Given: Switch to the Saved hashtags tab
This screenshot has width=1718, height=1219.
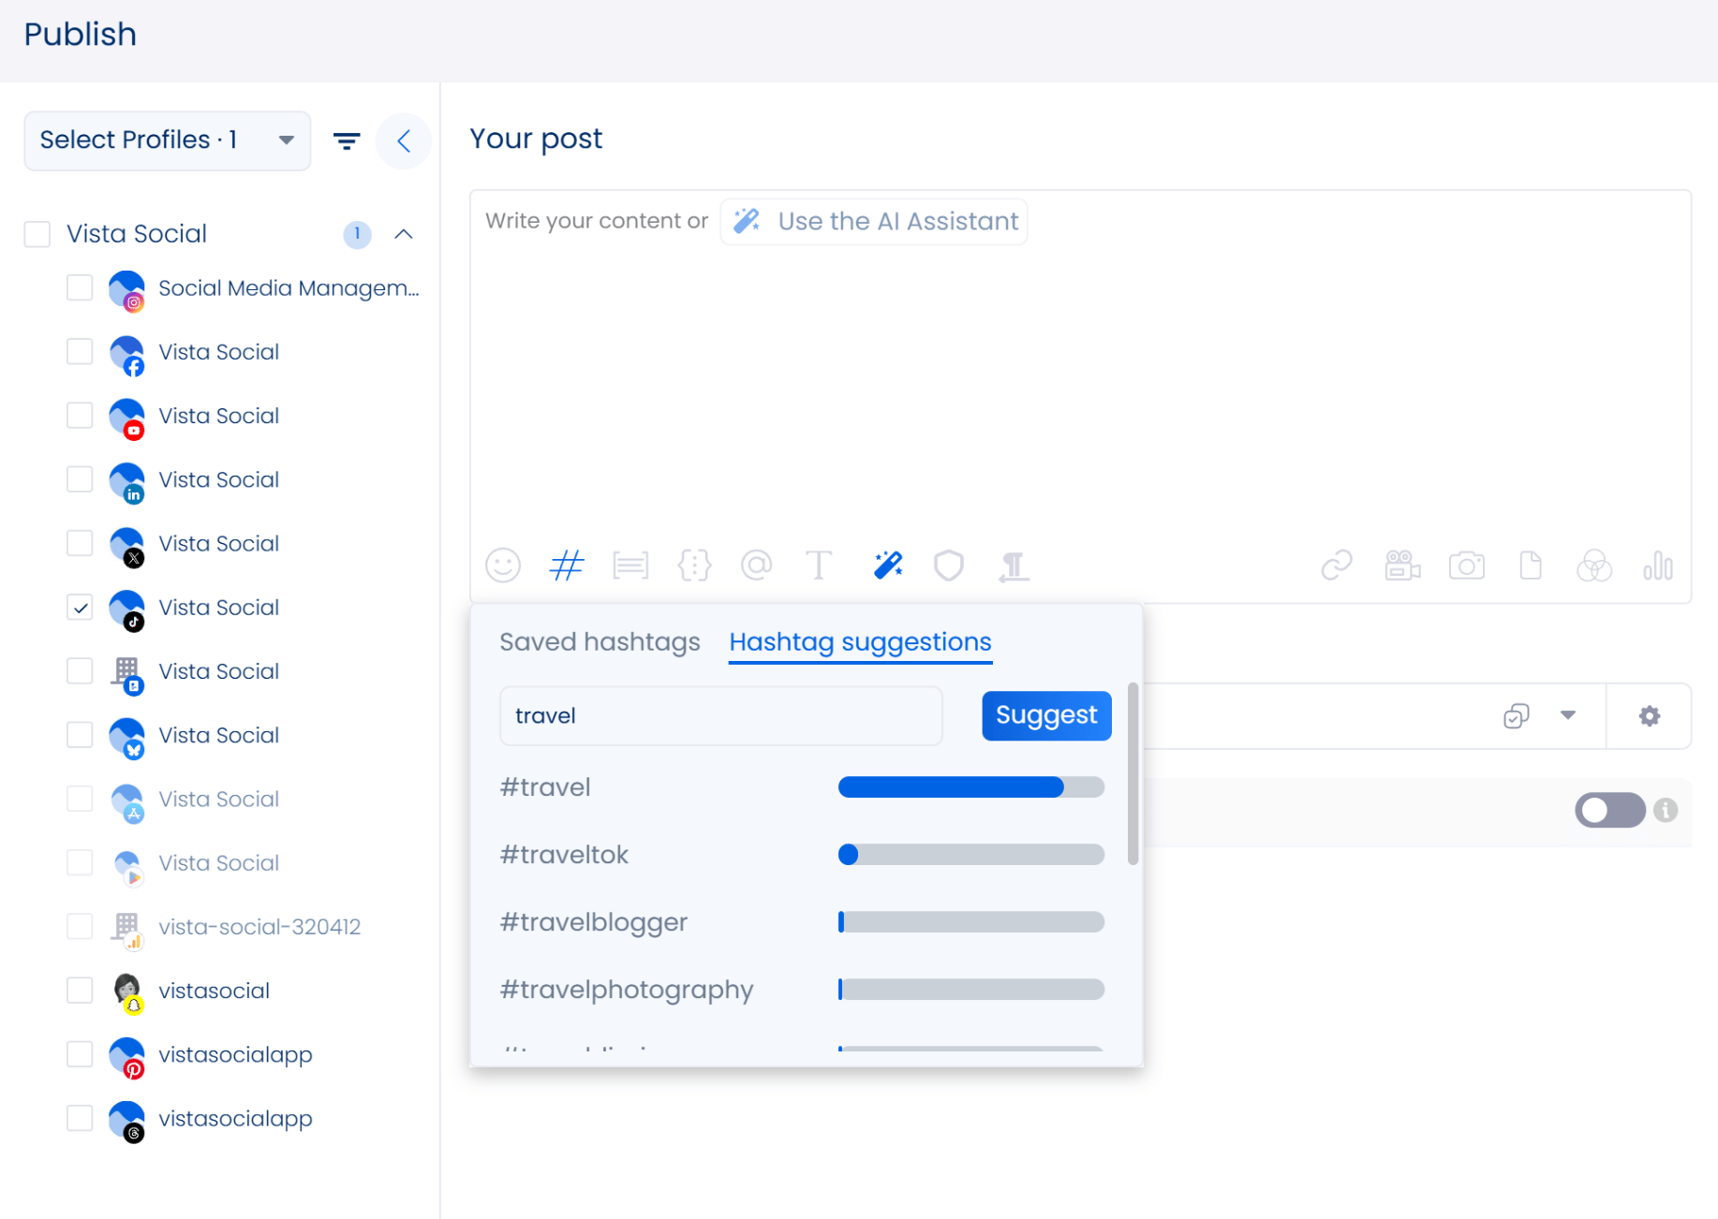Looking at the screenshot, I should pos(600,642).
